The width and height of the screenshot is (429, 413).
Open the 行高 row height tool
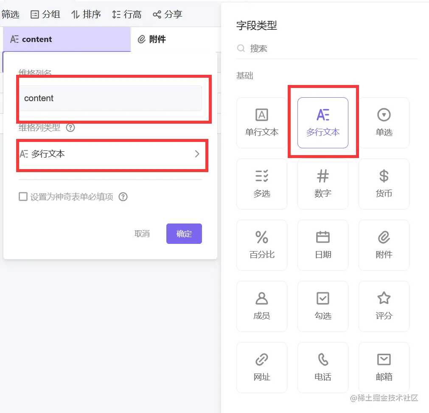click(127, 14)
